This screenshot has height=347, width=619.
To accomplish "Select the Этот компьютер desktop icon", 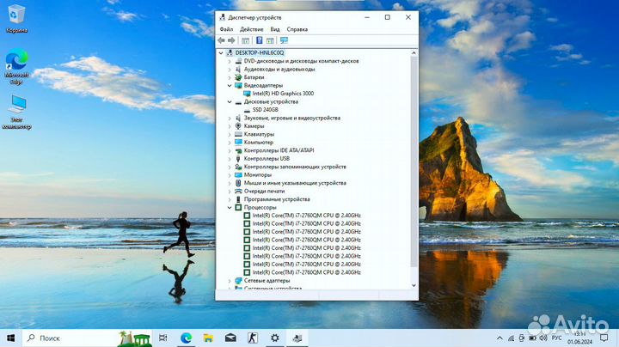I will [16, 112].
